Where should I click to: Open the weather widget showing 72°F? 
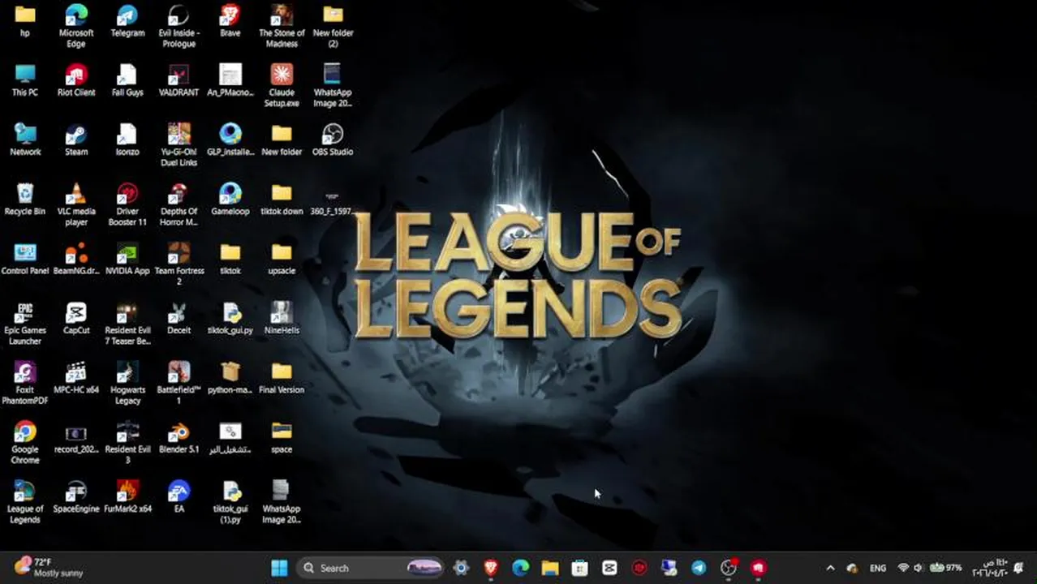point(49,567)
